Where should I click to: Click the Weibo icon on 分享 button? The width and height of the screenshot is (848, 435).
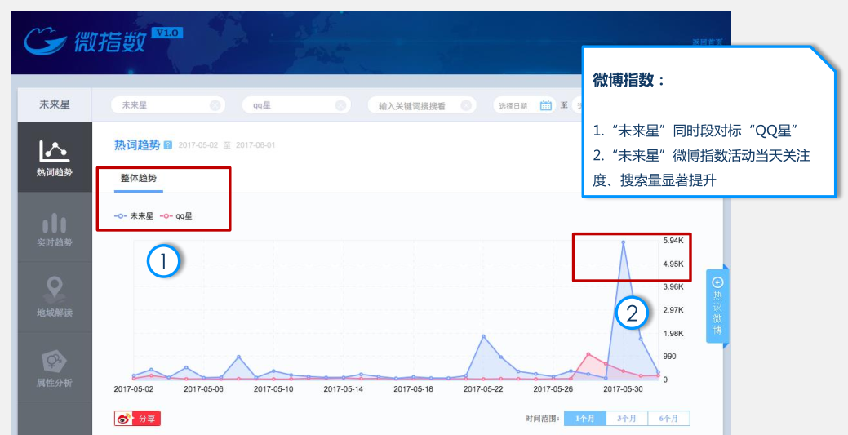(x=125, y=418)
